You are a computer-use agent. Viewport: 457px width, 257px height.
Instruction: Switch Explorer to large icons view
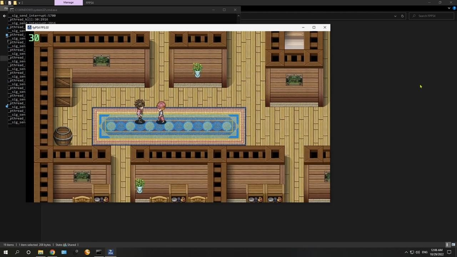[x=453, y=245]
